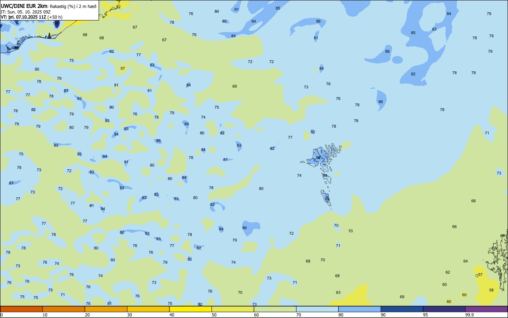Click the 70–80 pale blue legend swatch
The image size is (508, 318).
(317, 309)
